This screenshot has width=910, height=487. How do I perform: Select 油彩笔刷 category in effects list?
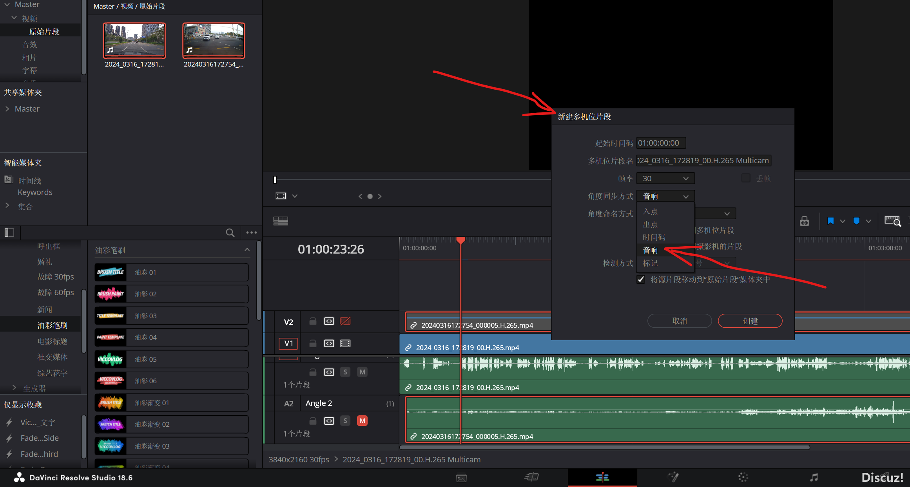pyautogui.click(x=52, y=325)
